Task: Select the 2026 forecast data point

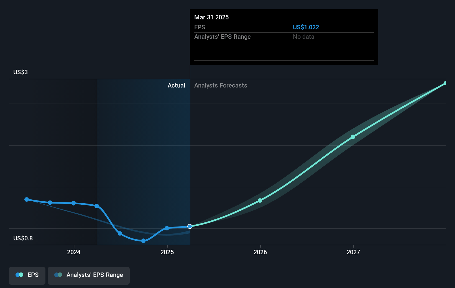Action: [x=260, y=200]
